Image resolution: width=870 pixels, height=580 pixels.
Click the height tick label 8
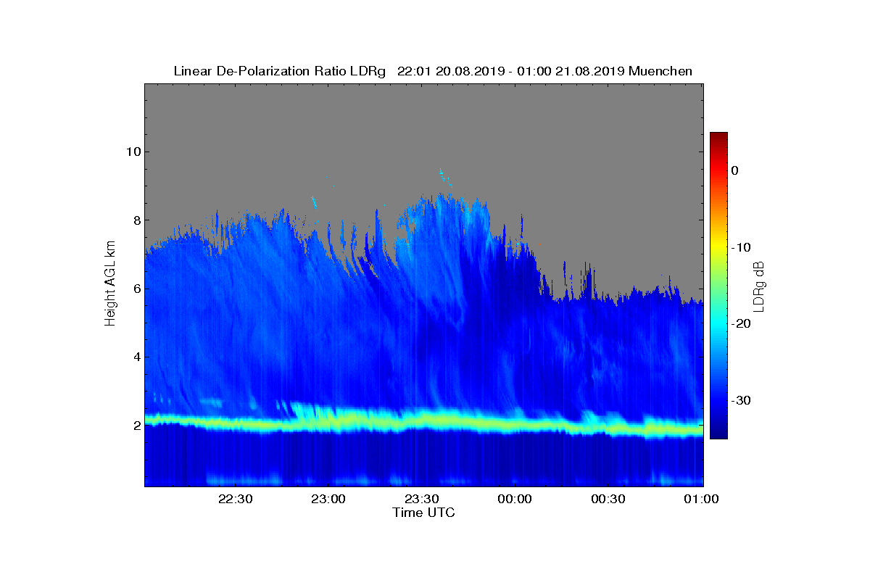(x=136, y=220)
